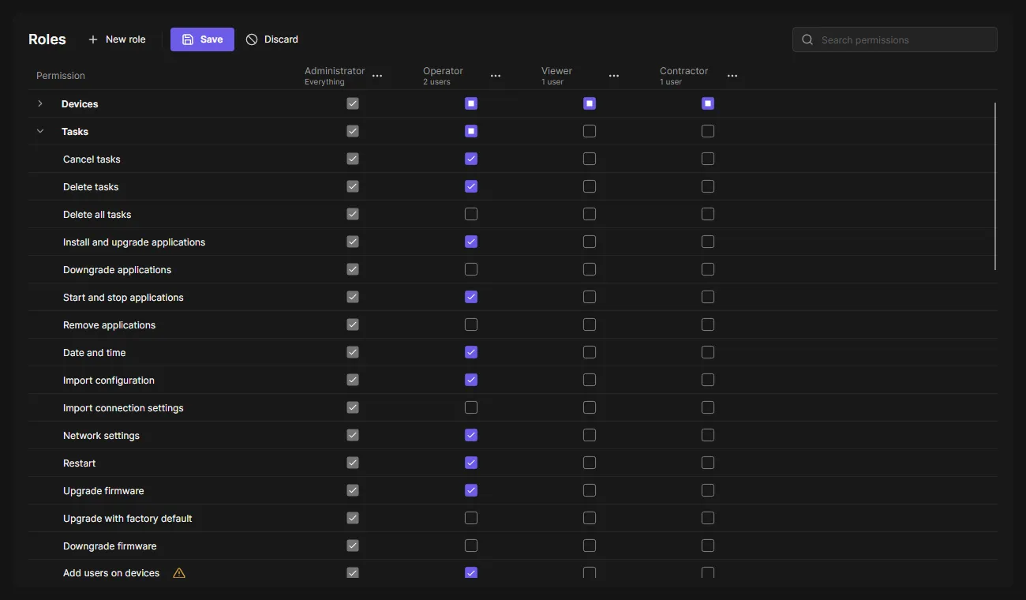Click the Downgrade firmware permission label
1026x600 pixels.
(110, 546)
